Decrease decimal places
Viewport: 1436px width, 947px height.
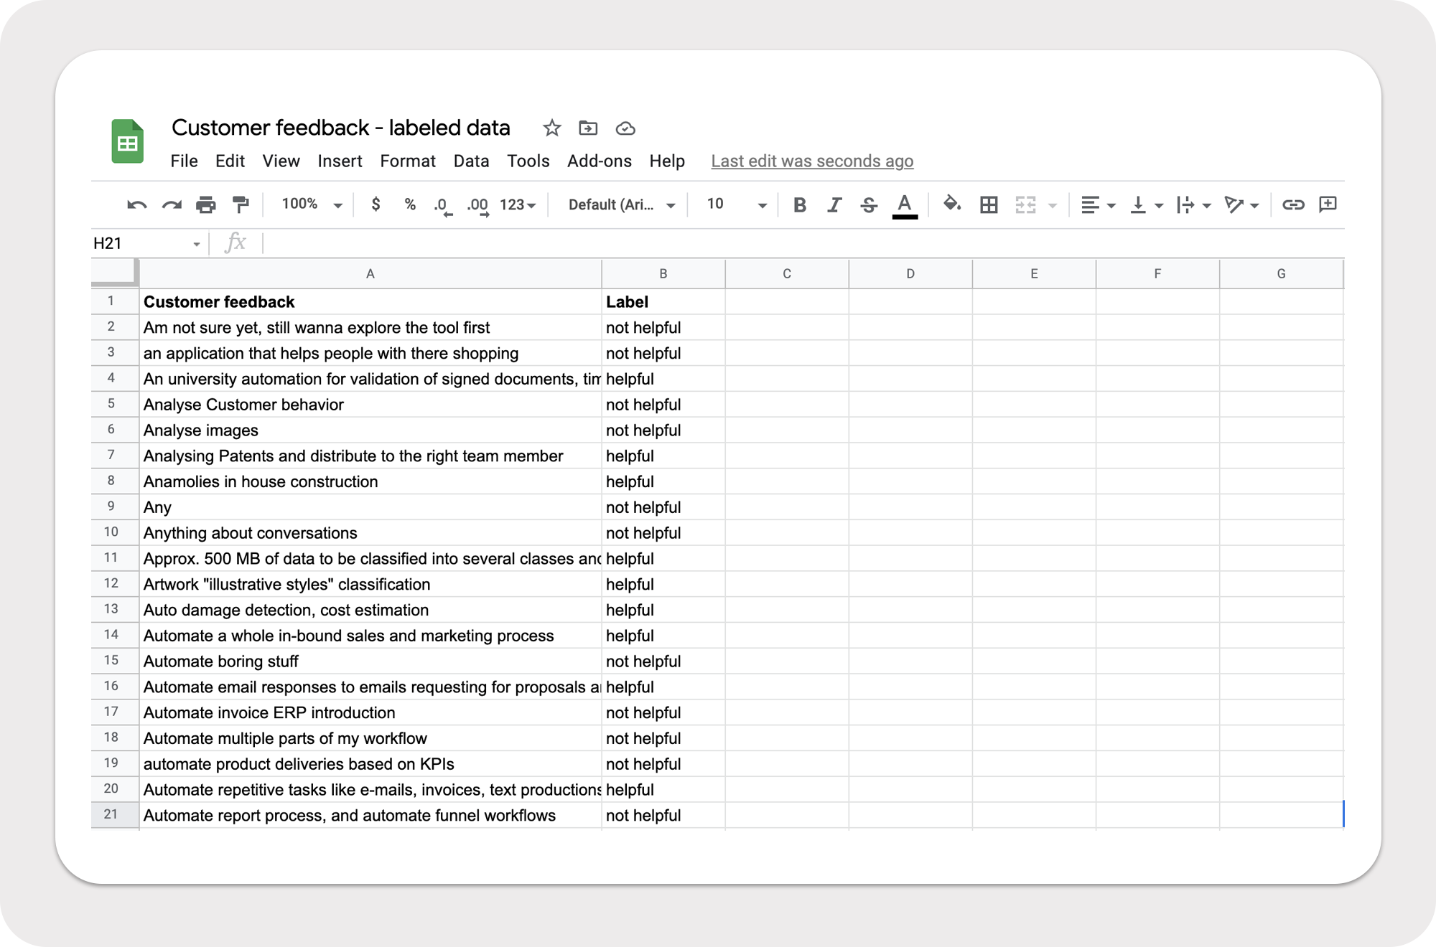click(443, 206)
